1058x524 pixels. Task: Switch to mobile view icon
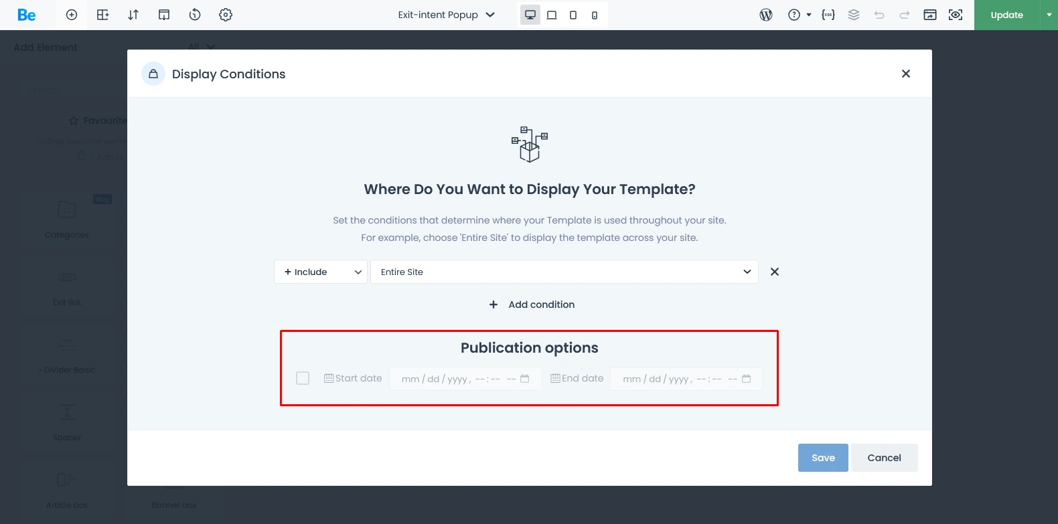pyautogui.click(x=595, y=15)
